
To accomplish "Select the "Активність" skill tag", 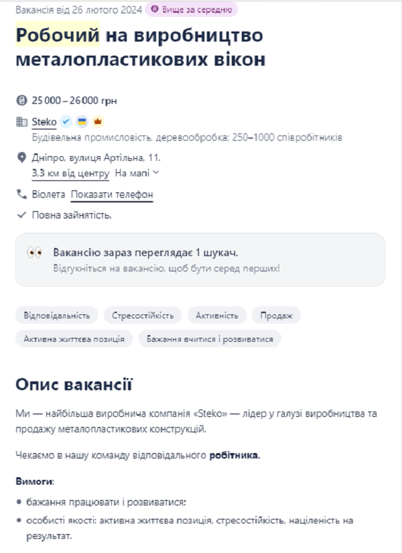I will [216, 315].
